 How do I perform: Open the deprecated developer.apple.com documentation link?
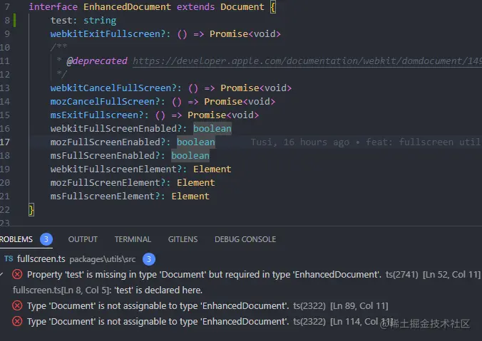click(307, 61)
